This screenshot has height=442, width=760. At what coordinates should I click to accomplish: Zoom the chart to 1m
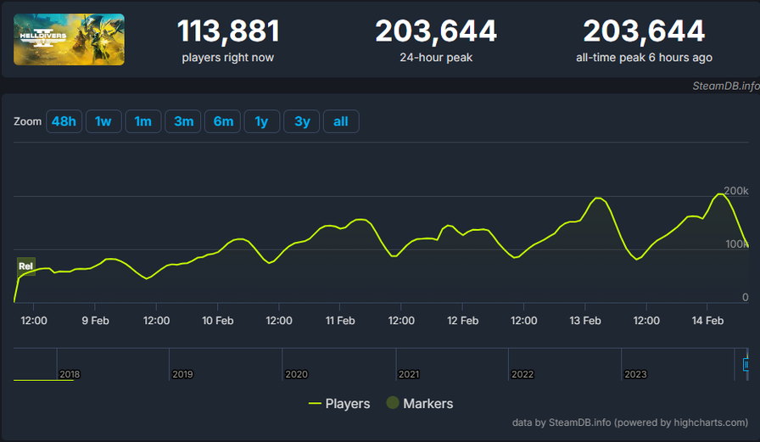click(142, 121)
